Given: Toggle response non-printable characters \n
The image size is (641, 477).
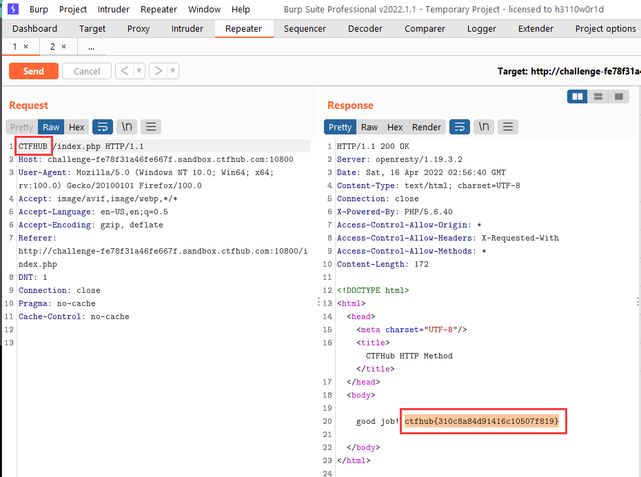Looking at the screenshot, I should pyautogui.click(x=484, y=127).
